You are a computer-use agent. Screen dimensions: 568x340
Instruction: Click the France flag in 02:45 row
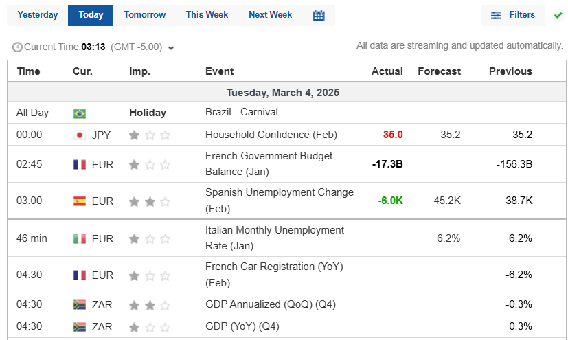[80, 165]
